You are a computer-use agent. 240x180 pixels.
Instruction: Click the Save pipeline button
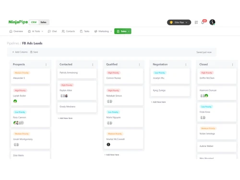point(34,52)
